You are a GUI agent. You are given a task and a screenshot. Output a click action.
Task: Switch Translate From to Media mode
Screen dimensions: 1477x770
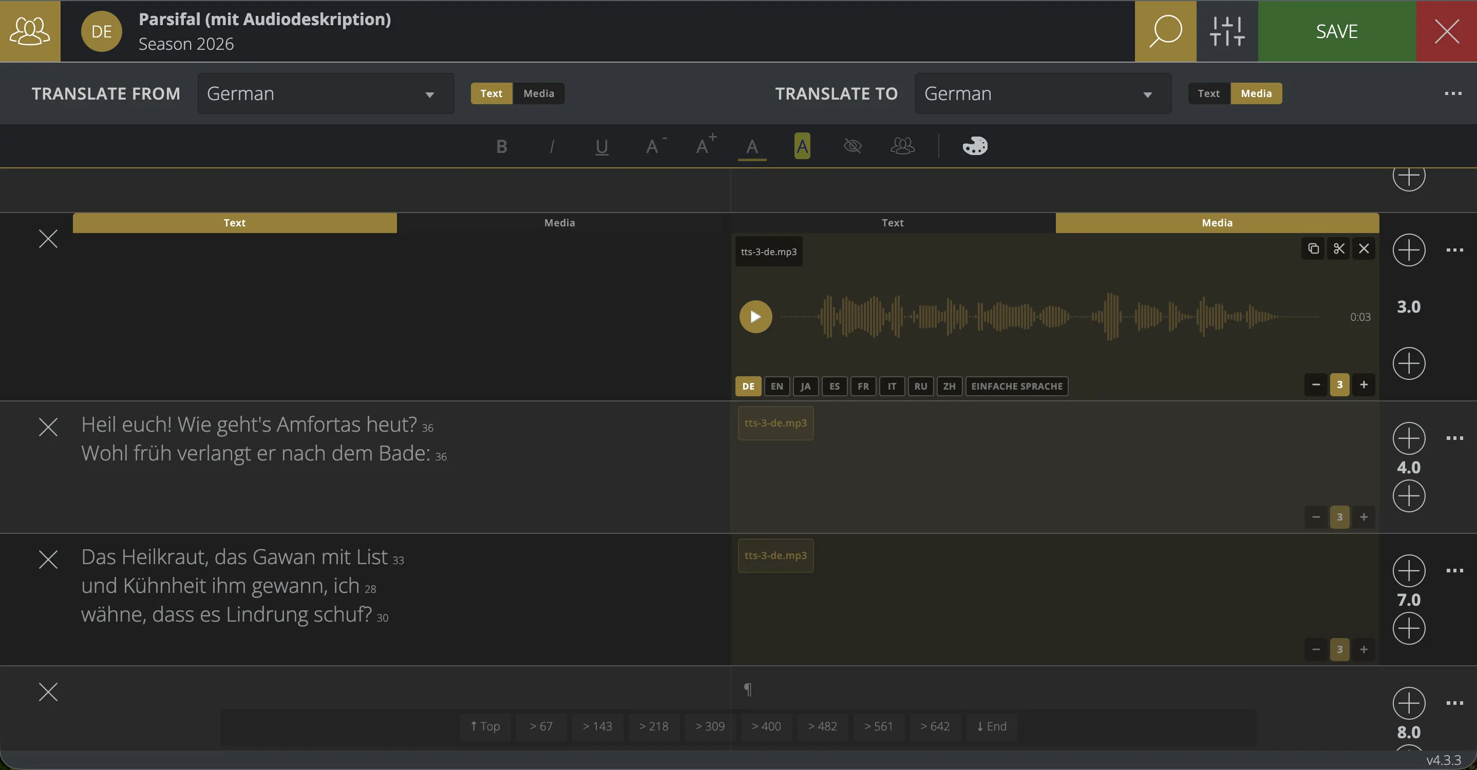tap(538, 93)
